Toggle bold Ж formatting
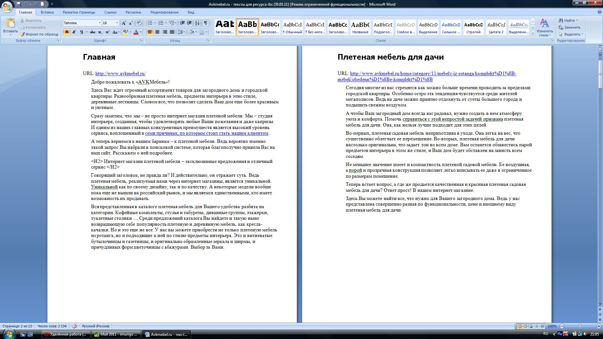The width and height of the screenshot is (603, 339). (x=67, y=32)
